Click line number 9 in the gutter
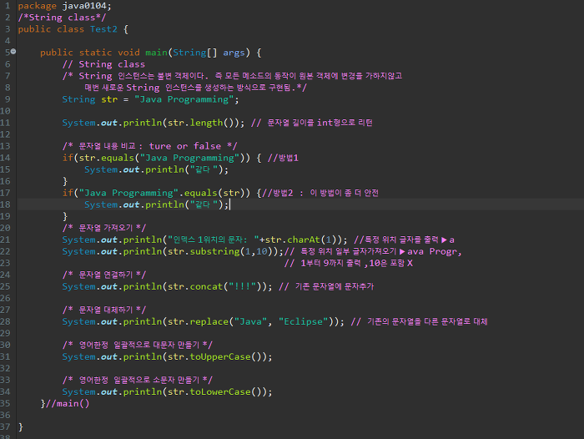The image size is (584, 439). 8,99
